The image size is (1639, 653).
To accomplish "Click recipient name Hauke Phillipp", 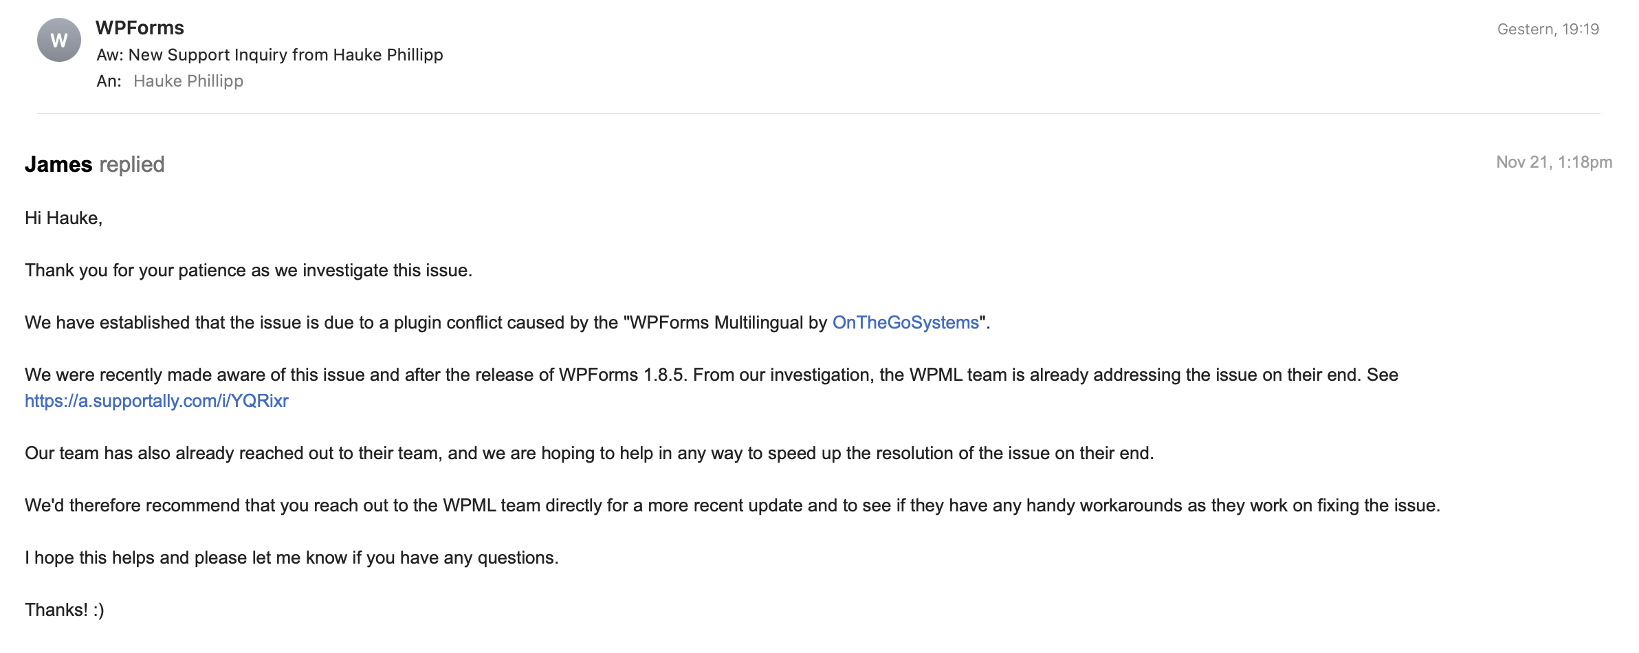I will [188, 81].
